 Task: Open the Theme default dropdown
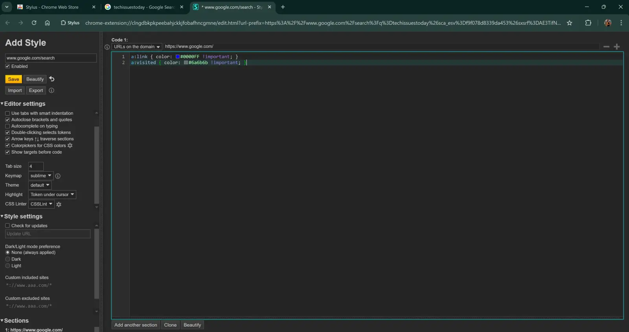(x=40, y=185)
